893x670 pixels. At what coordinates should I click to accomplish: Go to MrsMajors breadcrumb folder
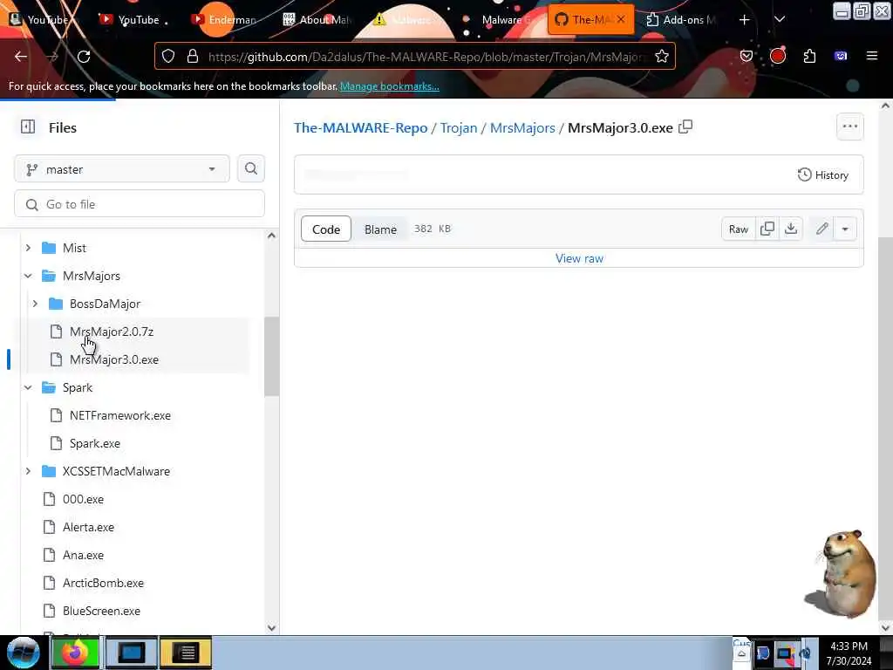(522, 127)
